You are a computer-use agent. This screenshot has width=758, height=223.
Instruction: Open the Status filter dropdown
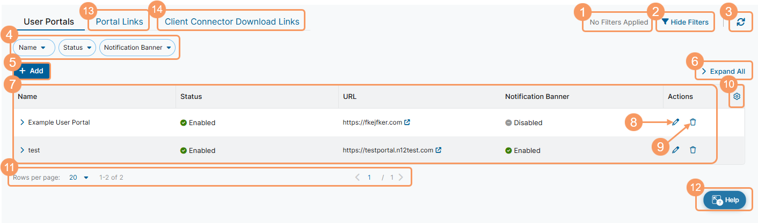(77, 48)
